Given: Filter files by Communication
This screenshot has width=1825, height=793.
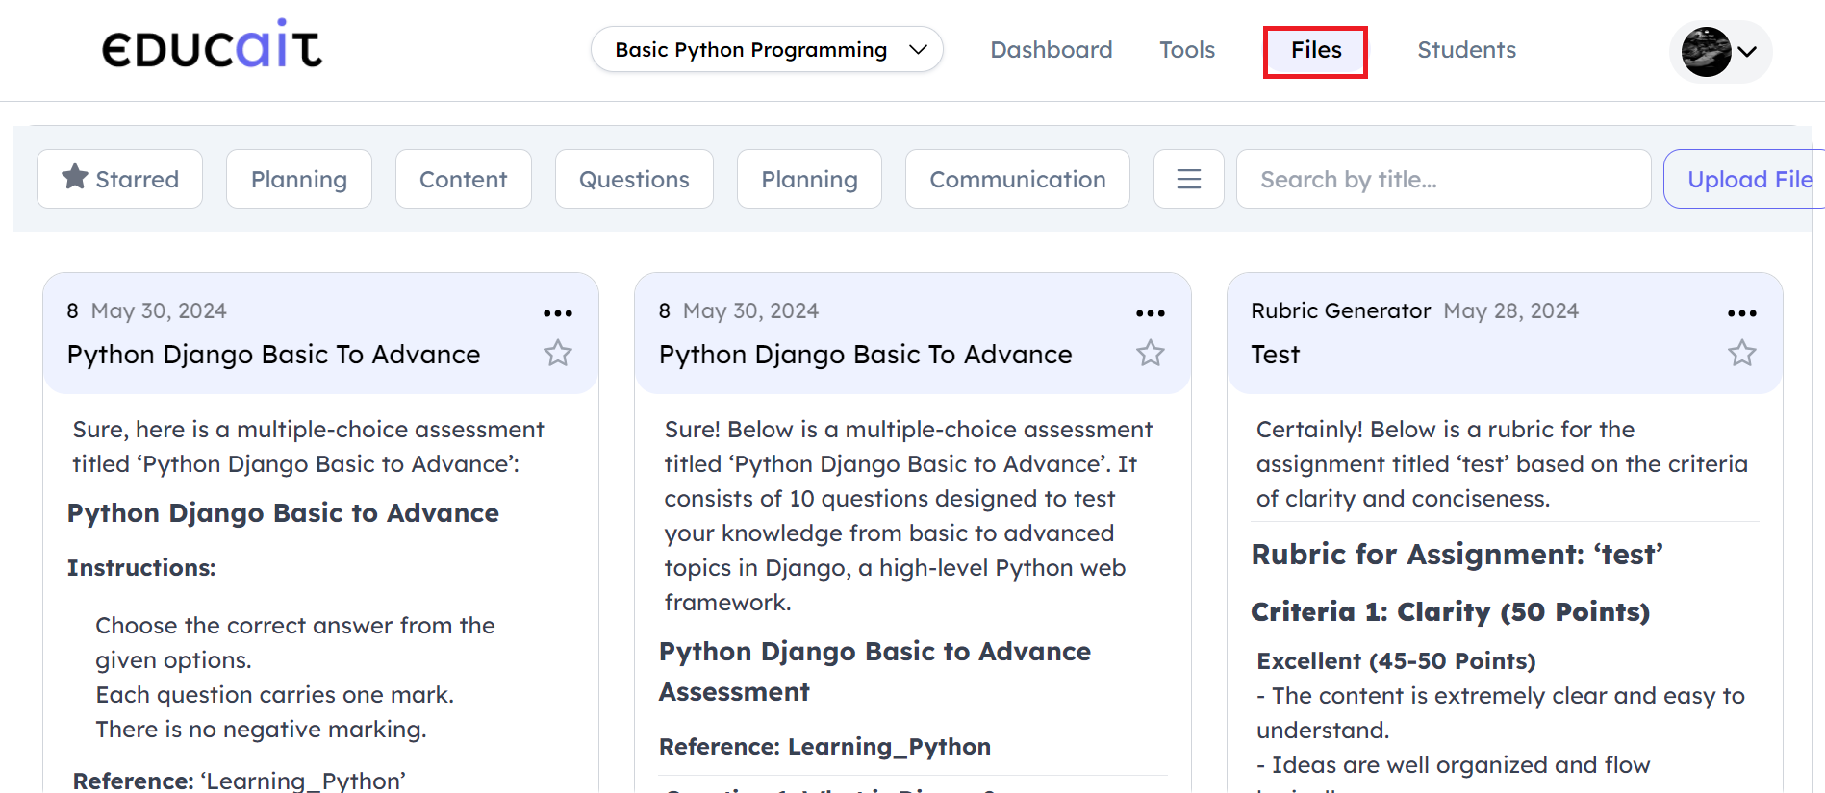Looking at the screenshot, I should coord(1017,179).
